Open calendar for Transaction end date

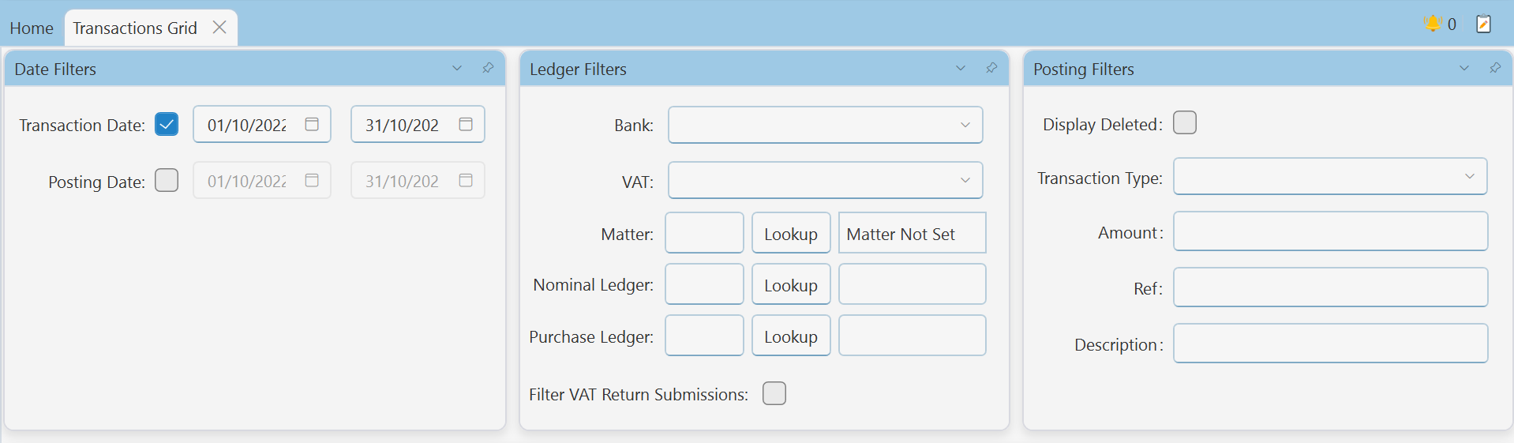pos(466,124)
